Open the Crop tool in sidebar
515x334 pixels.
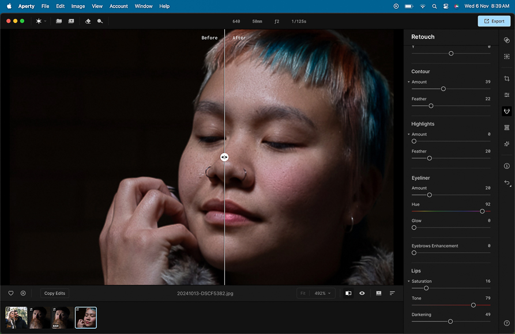point(507,78)
